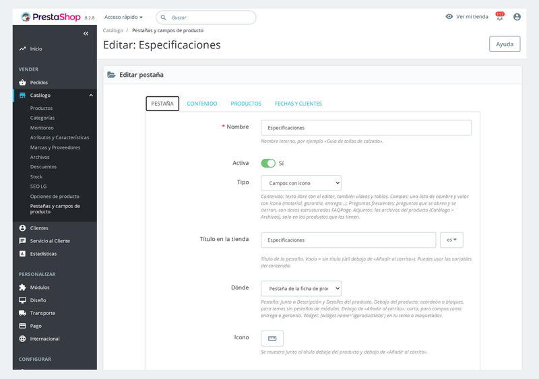
Task: Click into the Título en la tienda field
Action: (x=348, y=240)
